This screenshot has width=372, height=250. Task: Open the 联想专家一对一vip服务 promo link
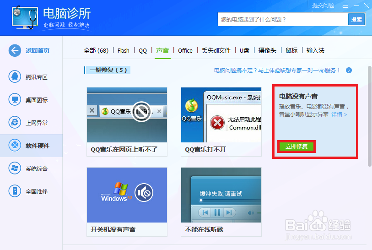(x=277, y=71)
